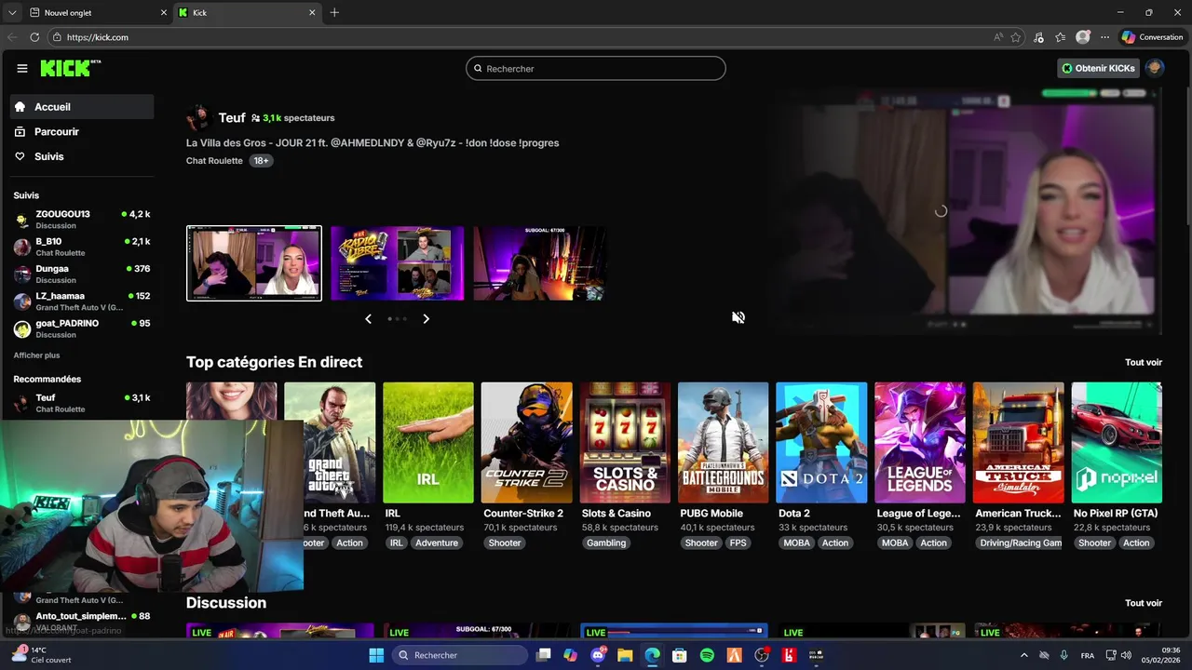Open the tab actions dropdown
The image size is (1192, 670).
(x=12, y=13)
